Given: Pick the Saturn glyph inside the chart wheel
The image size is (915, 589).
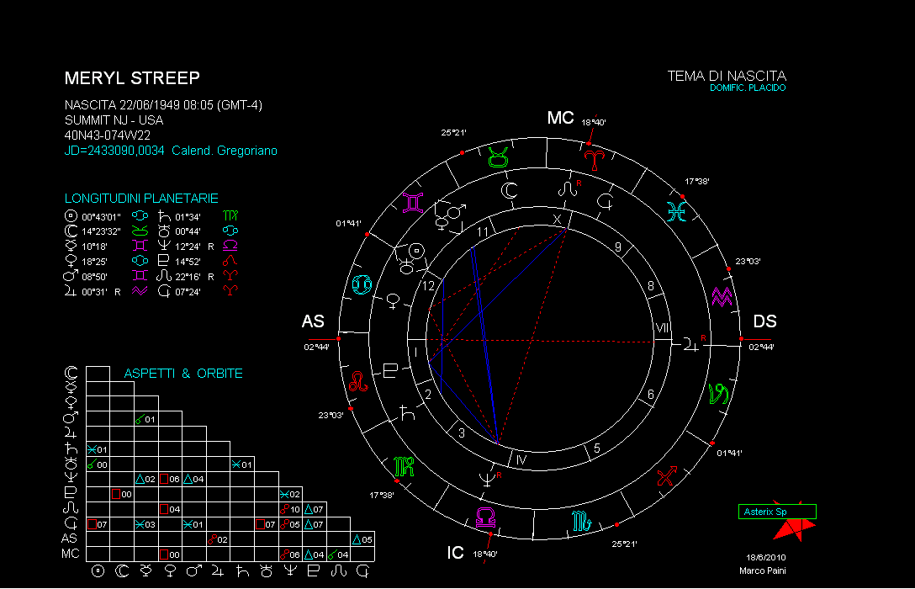Looking at the screenshot, I should (407, 412).
